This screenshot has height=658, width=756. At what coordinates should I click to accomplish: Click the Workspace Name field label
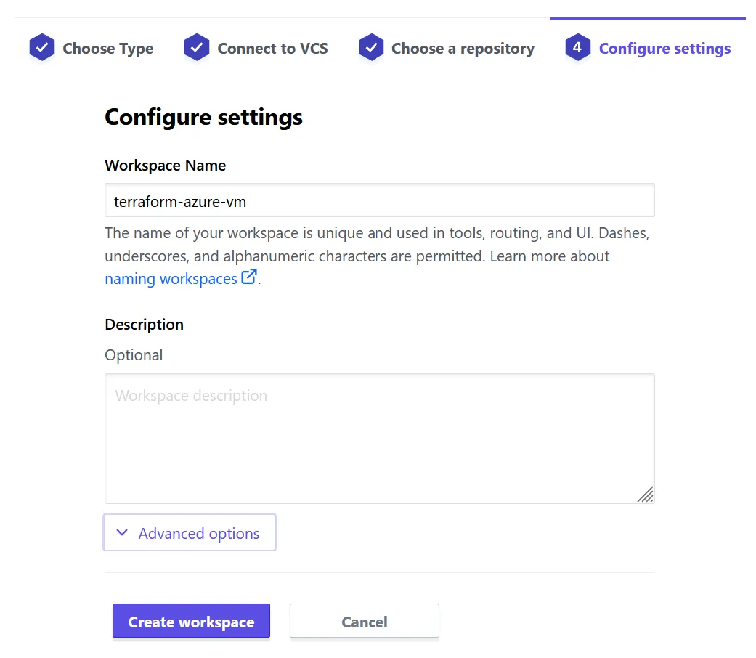tap(165, 166)
